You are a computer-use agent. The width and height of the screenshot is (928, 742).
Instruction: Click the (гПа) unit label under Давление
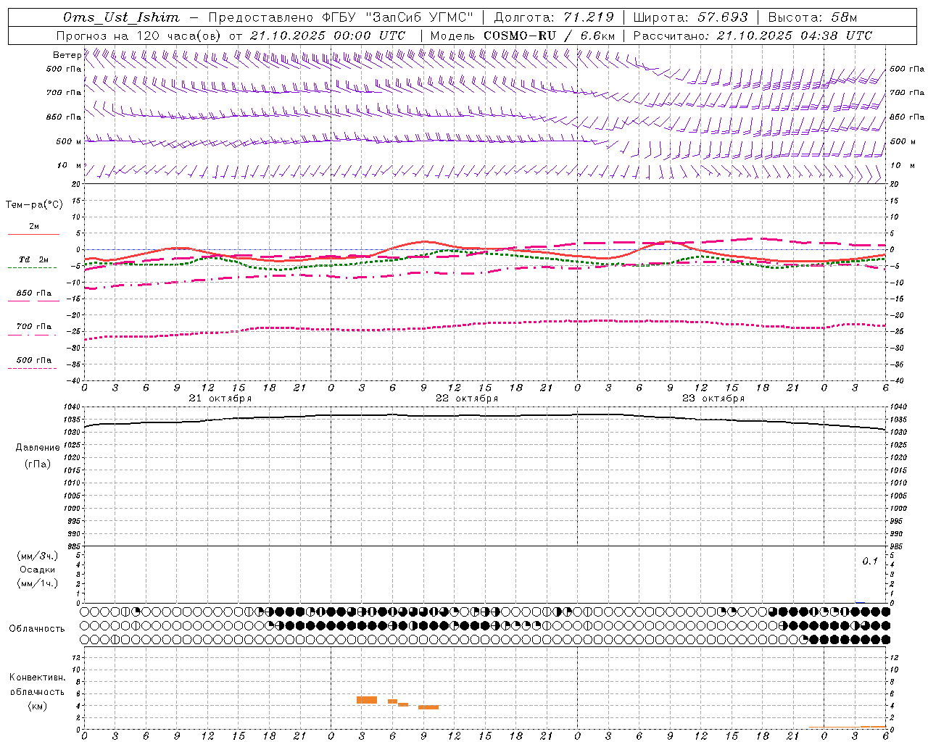pos(37,464)
